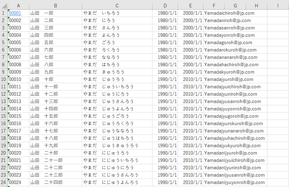
Task: Click email Yamadajyuhachiroh@jp.com
Action: pyautogui.click(x=234, y=138)
